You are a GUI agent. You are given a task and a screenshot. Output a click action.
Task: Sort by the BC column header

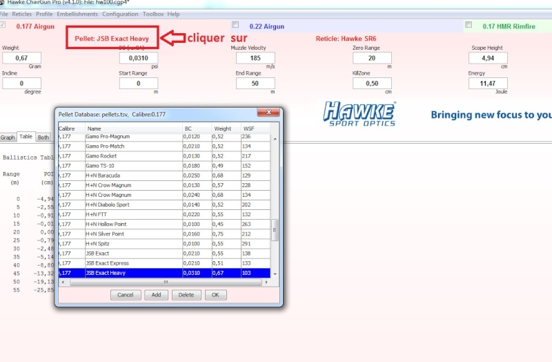(197, 128)
